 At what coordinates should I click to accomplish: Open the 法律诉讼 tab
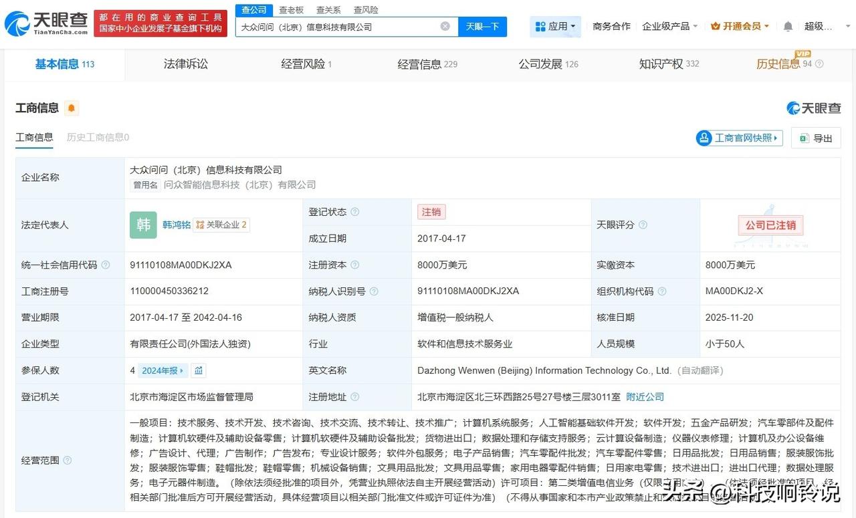coord(186,64)
